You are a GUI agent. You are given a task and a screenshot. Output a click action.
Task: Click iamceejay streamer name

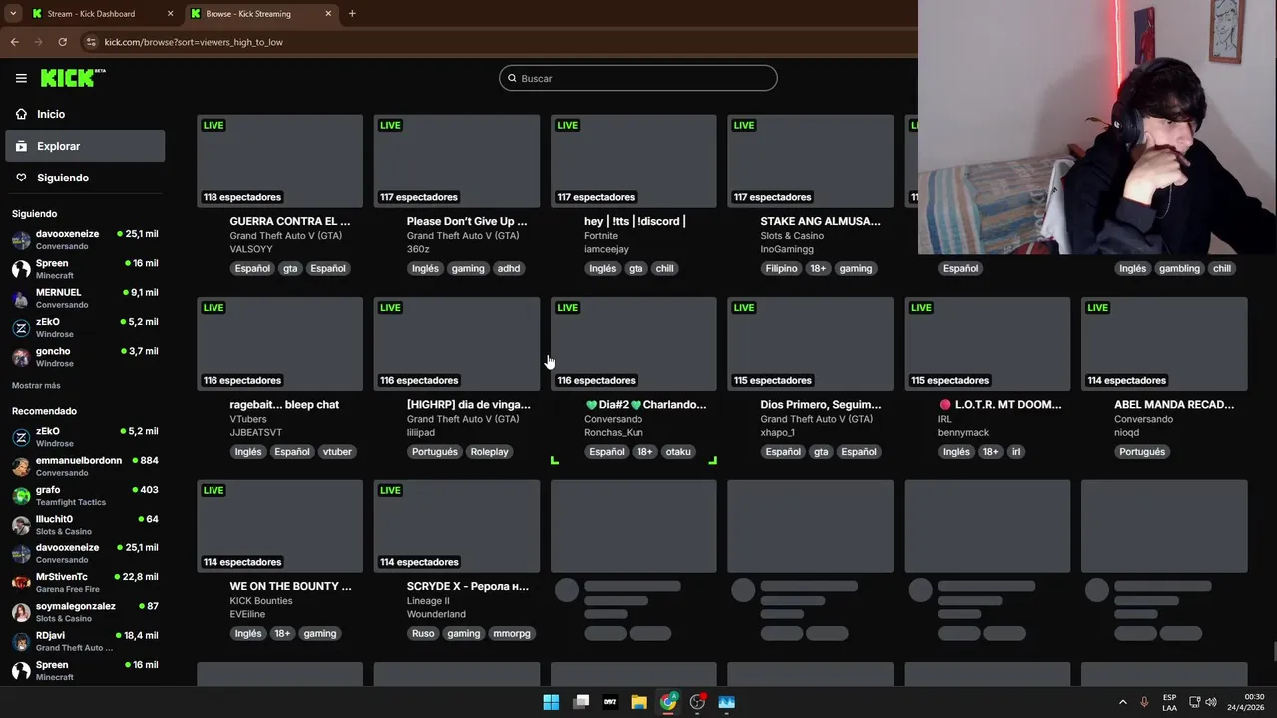tap(606, 249)
